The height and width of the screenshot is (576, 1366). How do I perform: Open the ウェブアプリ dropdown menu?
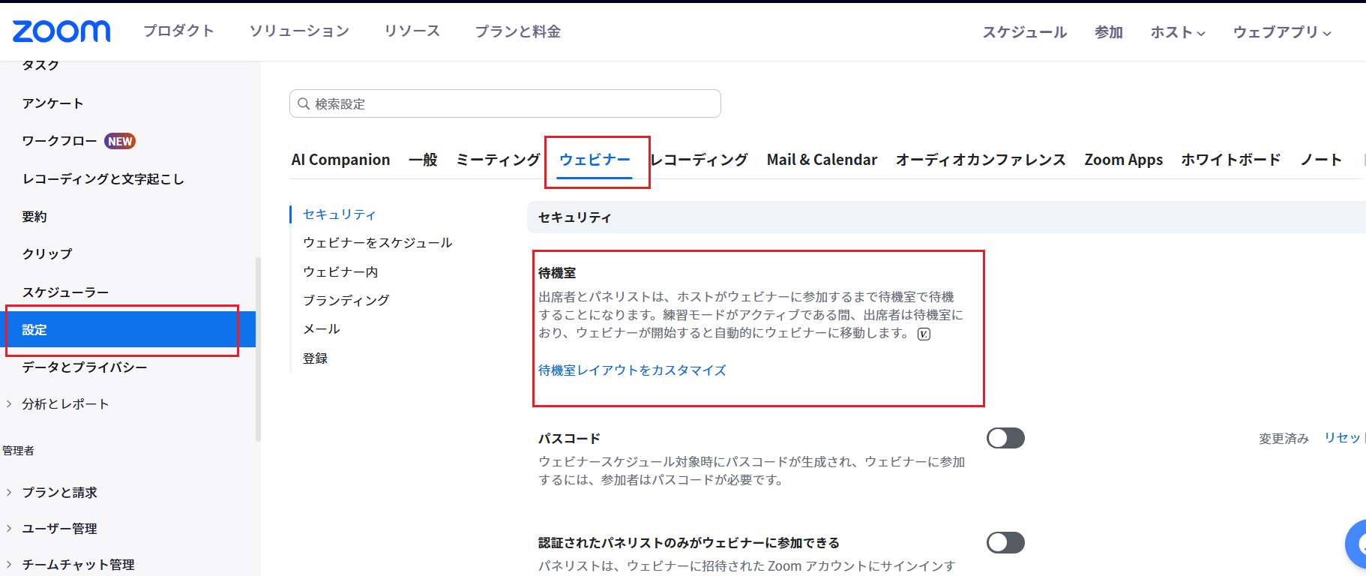[1281, 32]
